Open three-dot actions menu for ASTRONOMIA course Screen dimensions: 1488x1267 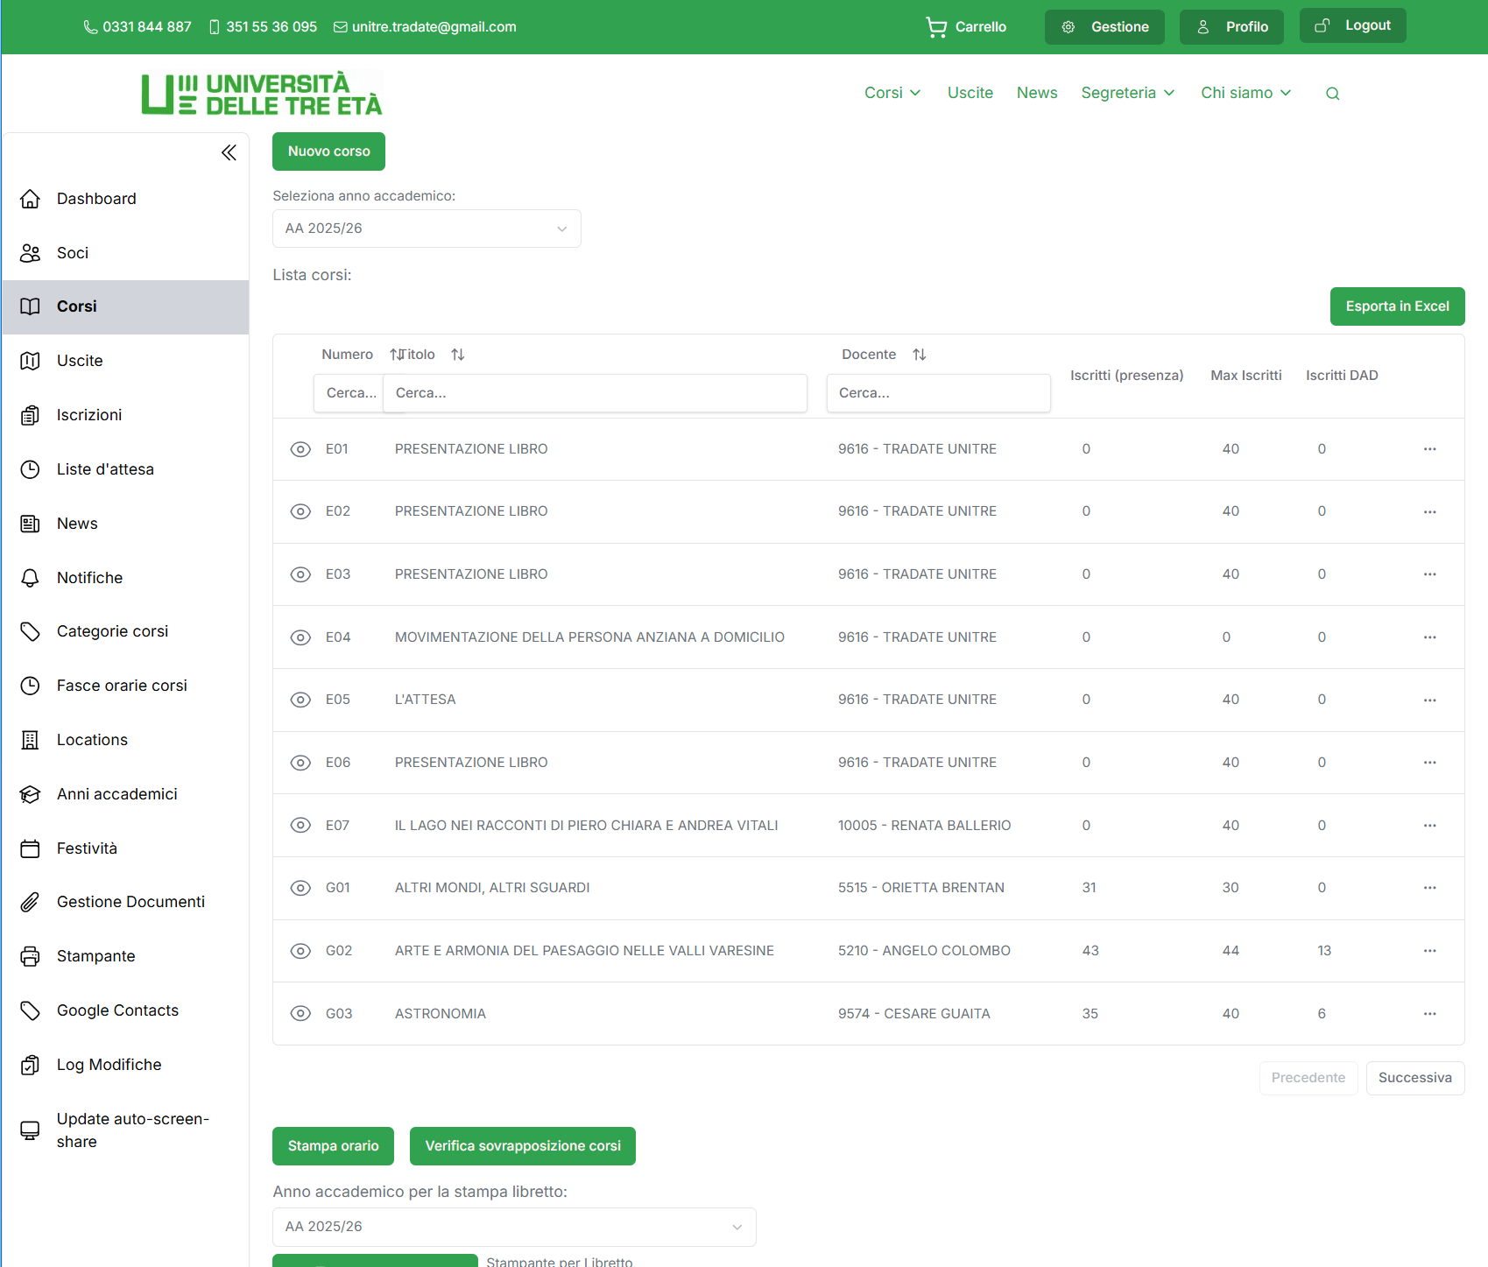(1429, 1014)
